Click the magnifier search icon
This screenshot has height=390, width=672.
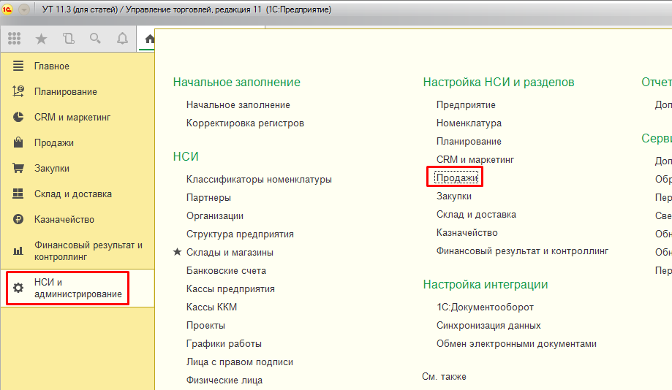coord(95,39)
